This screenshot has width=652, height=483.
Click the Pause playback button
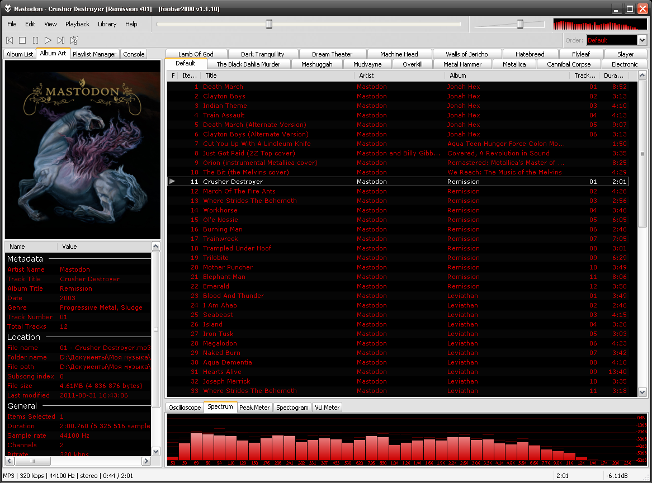click(x=35, y=40)
